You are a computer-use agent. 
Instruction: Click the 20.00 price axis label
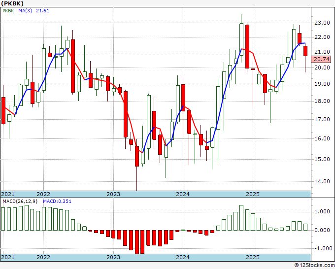(x=322, y=67)
